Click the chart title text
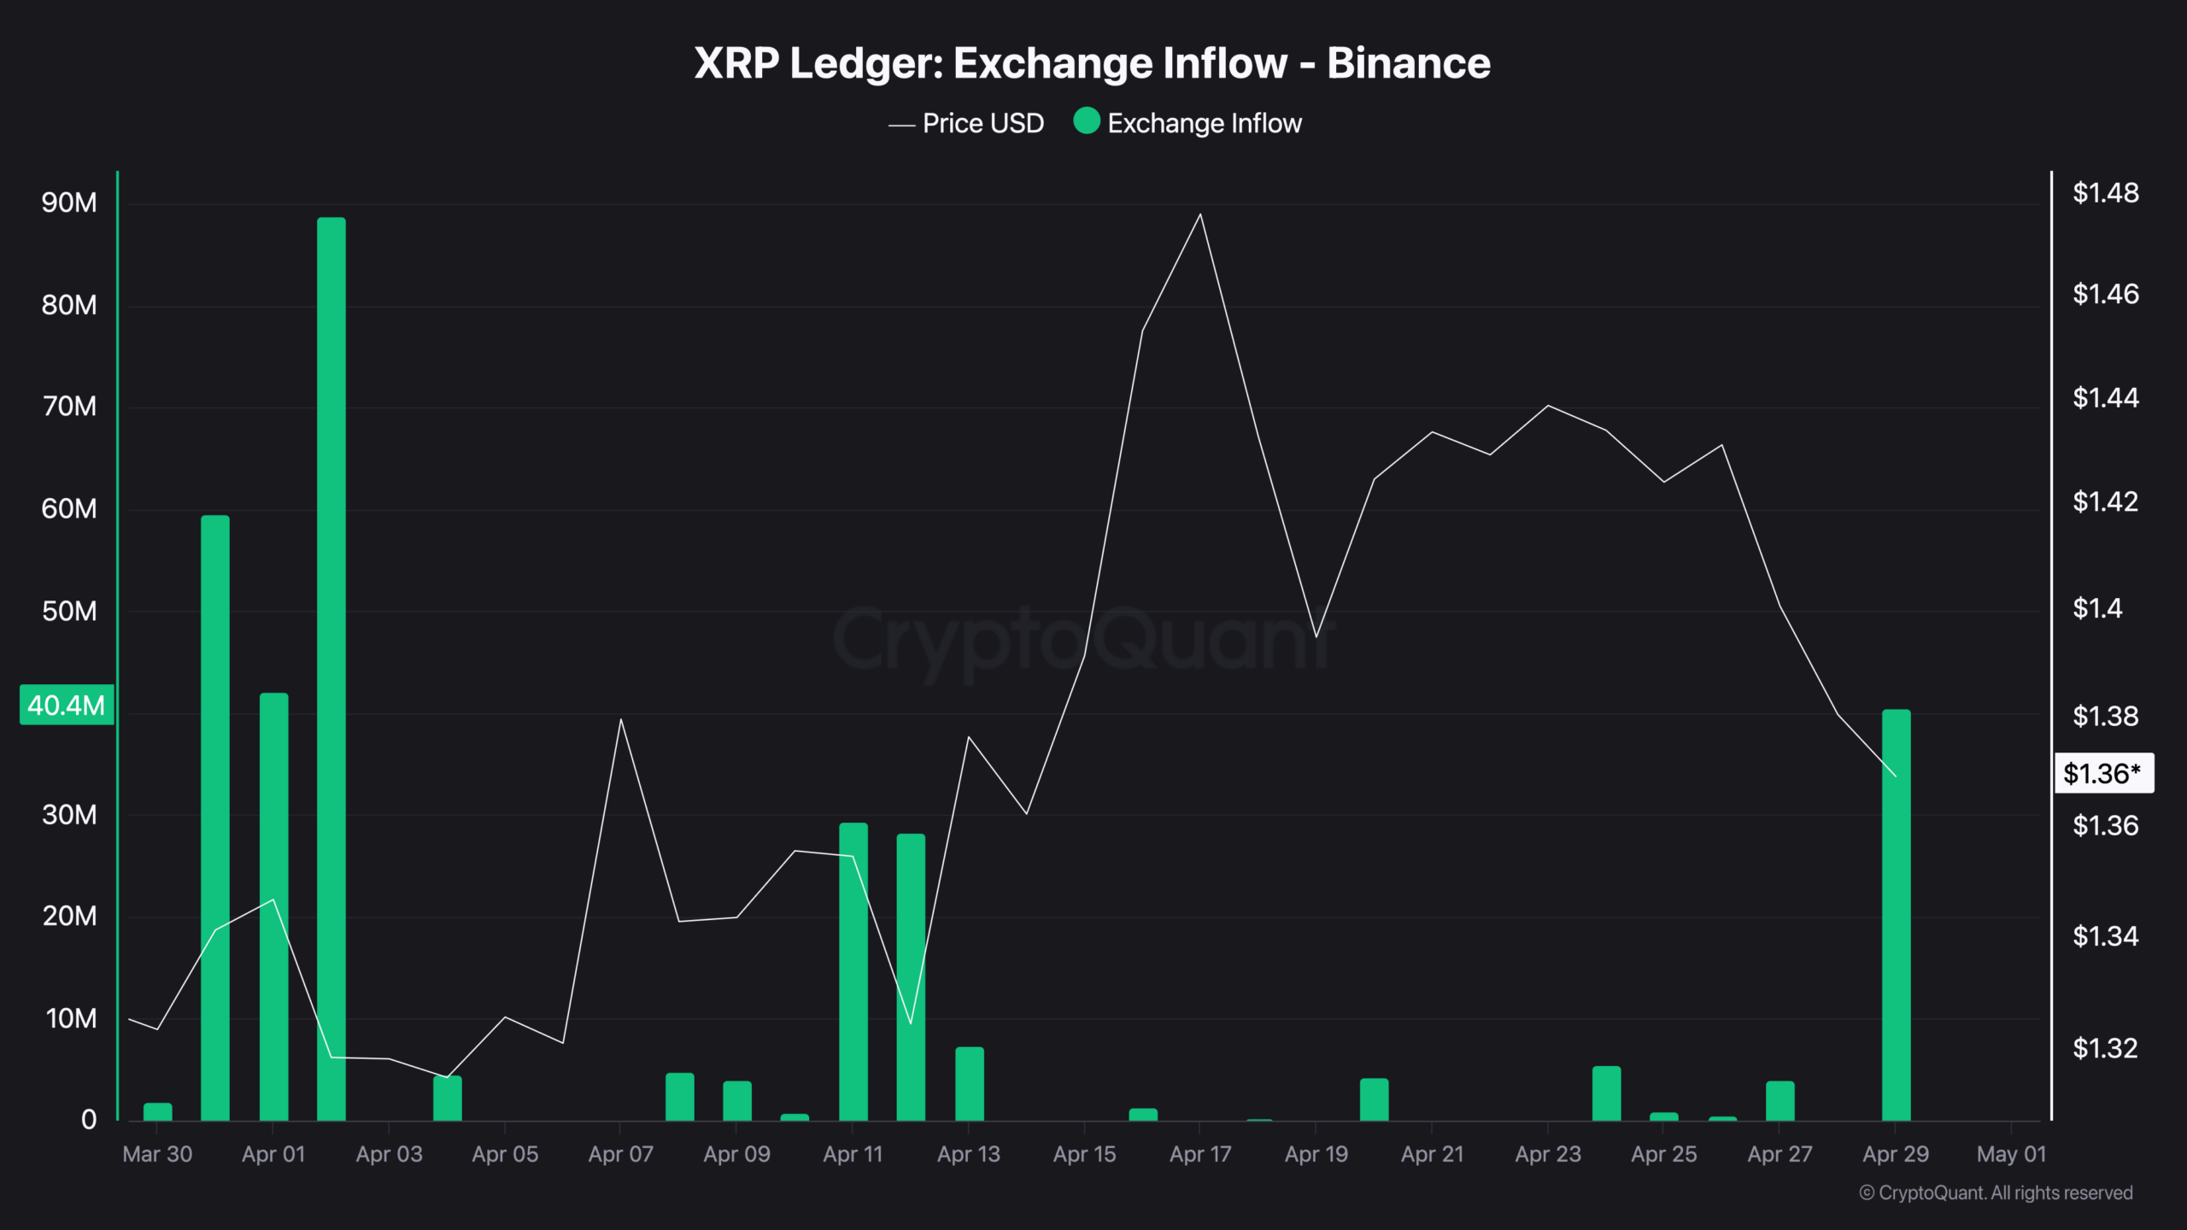 tap(1092, 63)
